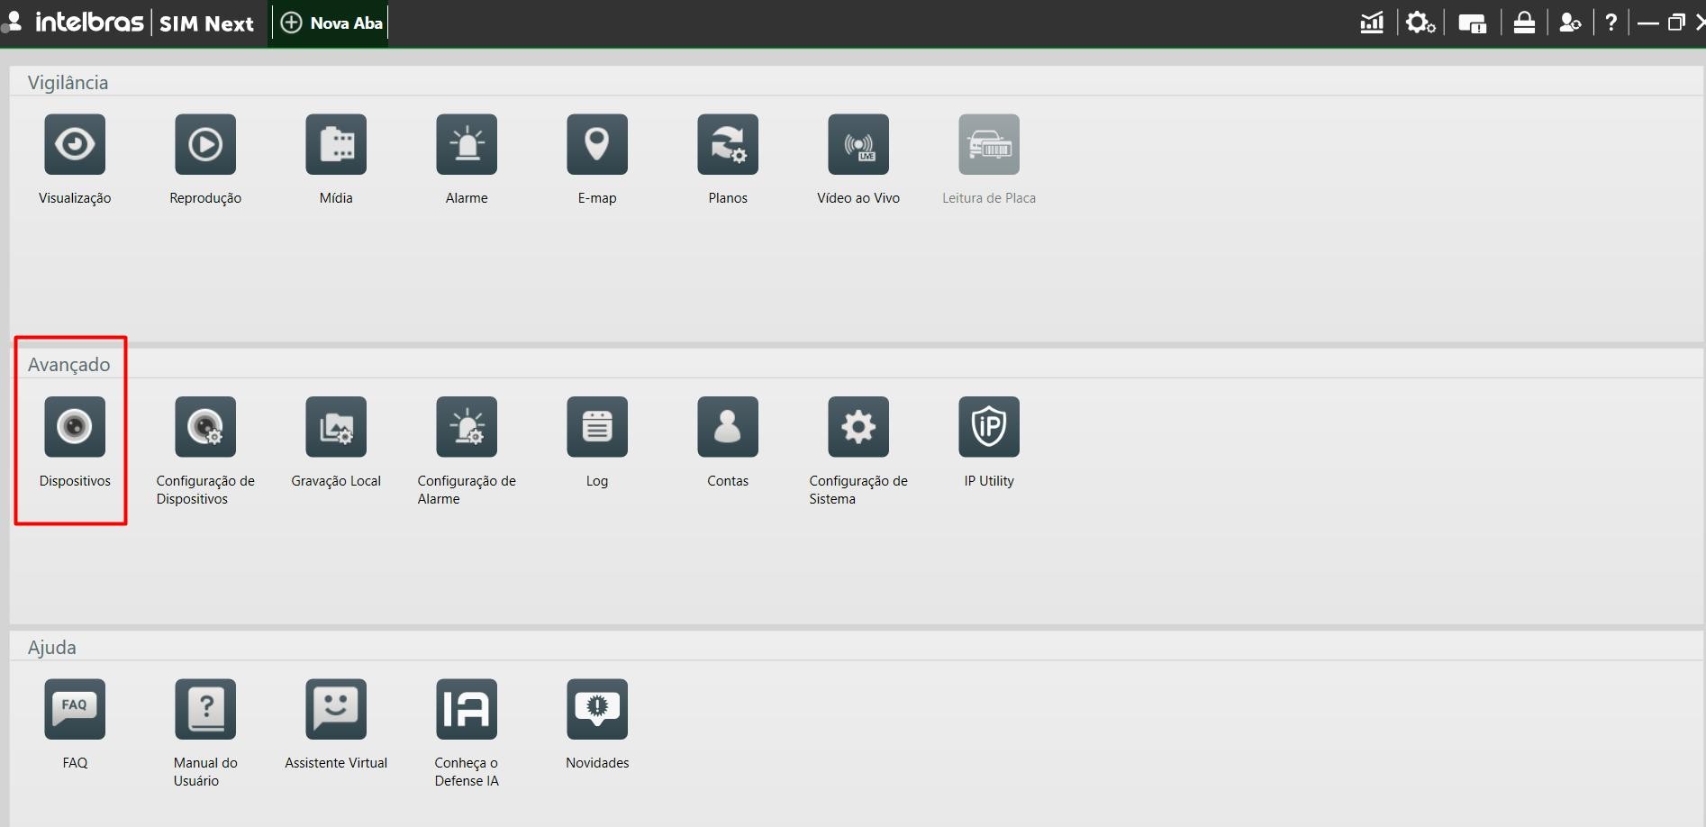Image resolution: width=1706 pixels, height=827 pixels.
Task: Open Manual do Usuário
Action: click(205, 709)
